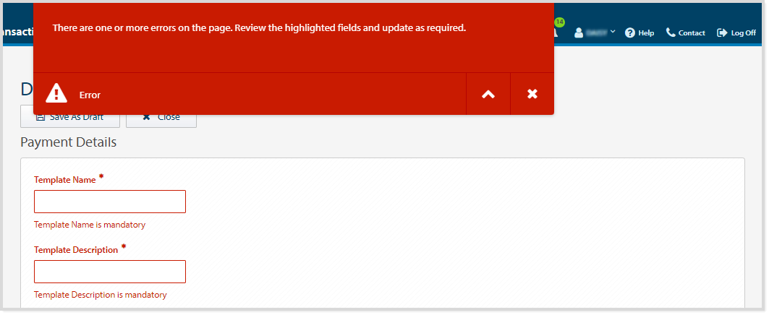
Task: Select the Log Off text link
Action: [x=743, y=33]
